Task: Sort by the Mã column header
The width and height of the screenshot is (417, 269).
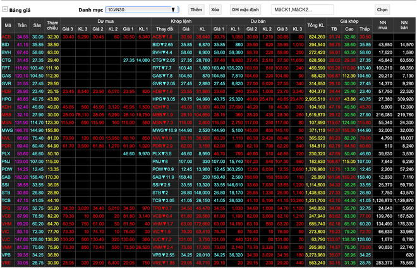Action: (x=8, y=26)
